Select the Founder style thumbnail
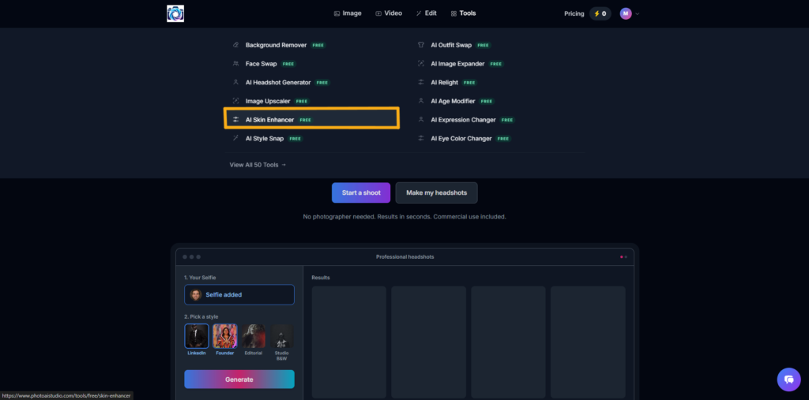 point(225,336)
